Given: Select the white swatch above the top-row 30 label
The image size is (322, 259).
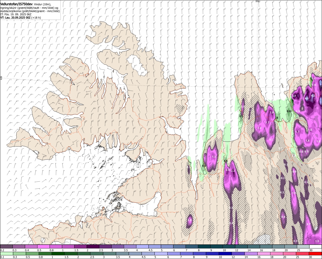Looking at the screenshot, I should pos(316,246).
